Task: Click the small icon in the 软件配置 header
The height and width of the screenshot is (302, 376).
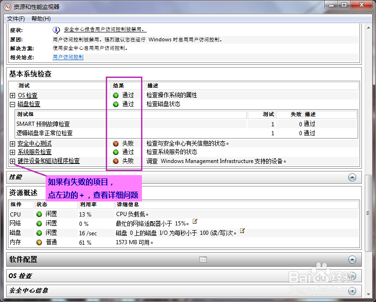Action: 203,259
